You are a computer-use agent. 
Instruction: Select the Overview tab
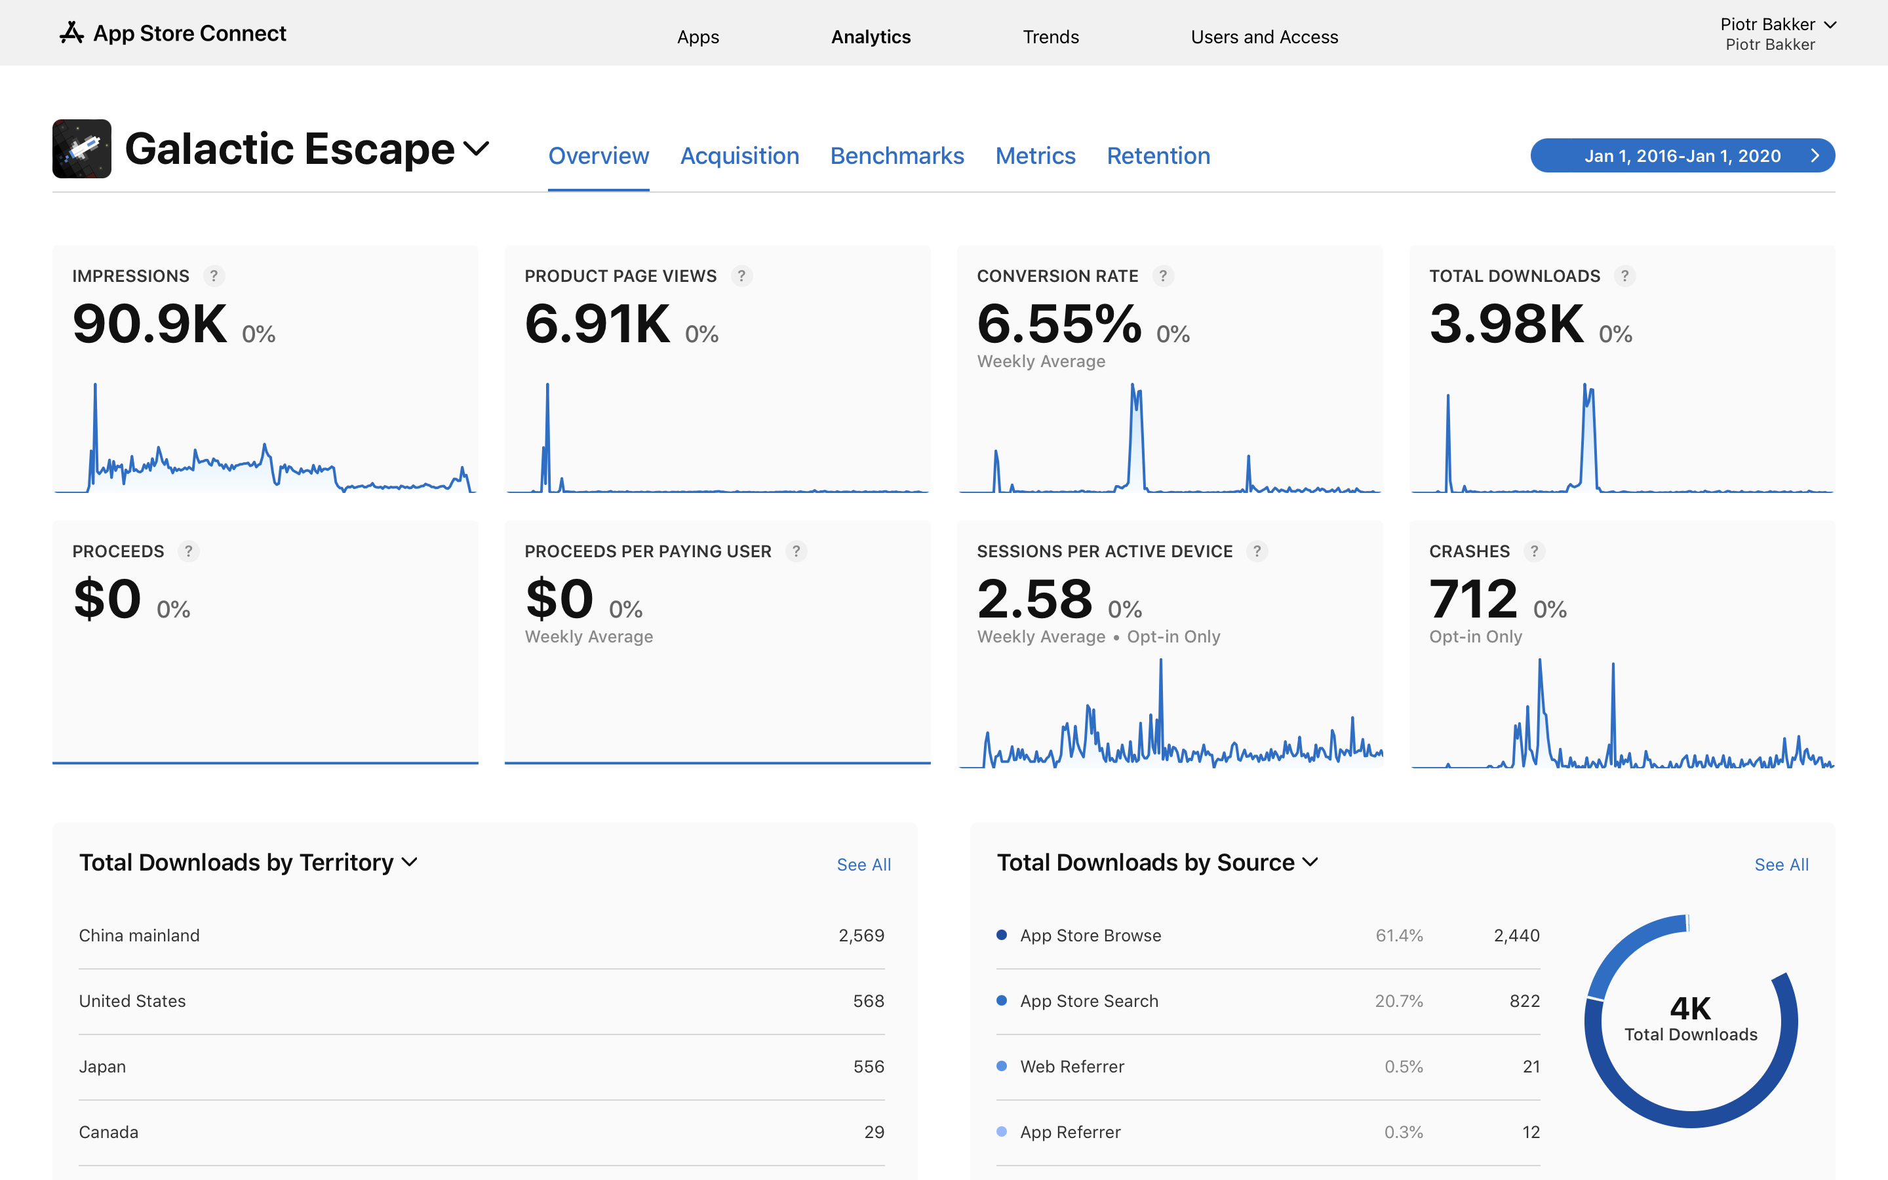point(599,156)
